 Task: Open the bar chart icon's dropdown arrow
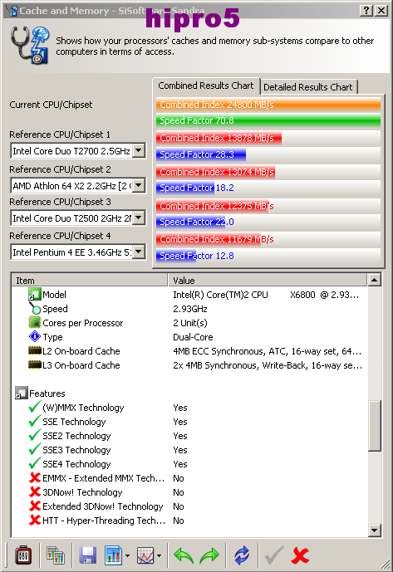click(x=127, y=556)
